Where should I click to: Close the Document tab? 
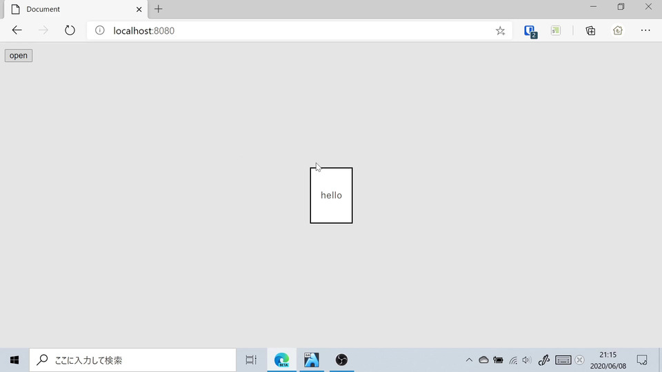click(139, 9)
